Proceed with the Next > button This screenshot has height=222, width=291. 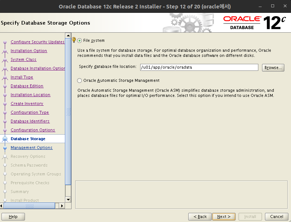click(x=224, y=216)
